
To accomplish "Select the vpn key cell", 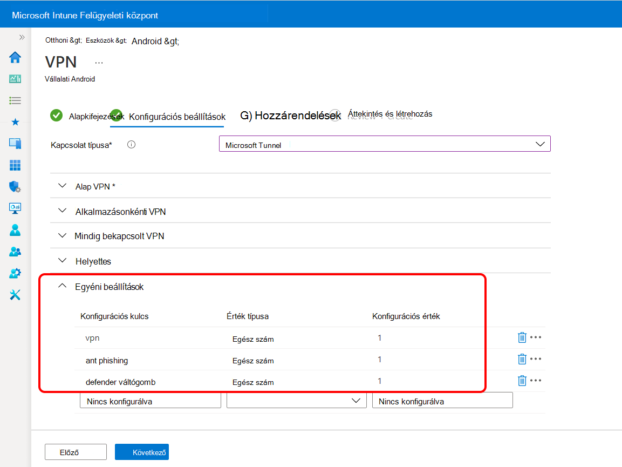I will click(92, 338).
